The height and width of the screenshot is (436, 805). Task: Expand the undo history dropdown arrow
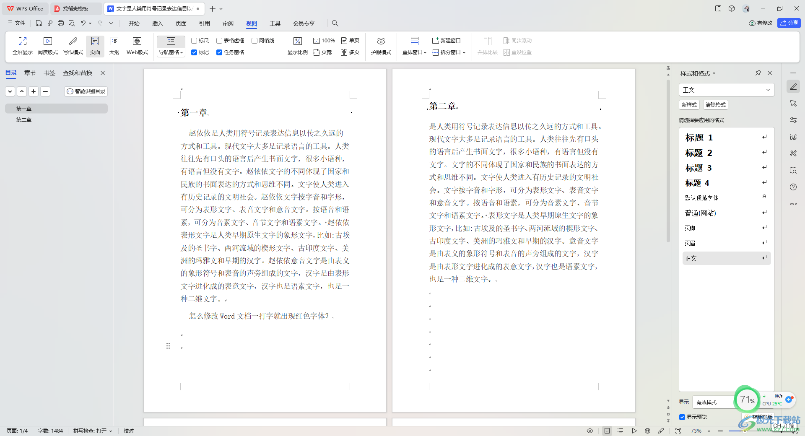(x=90, y=23)
